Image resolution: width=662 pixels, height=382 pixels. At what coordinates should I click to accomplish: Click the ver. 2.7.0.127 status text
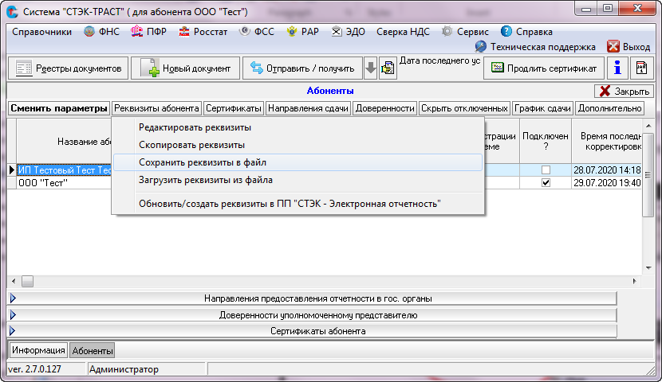34,369
